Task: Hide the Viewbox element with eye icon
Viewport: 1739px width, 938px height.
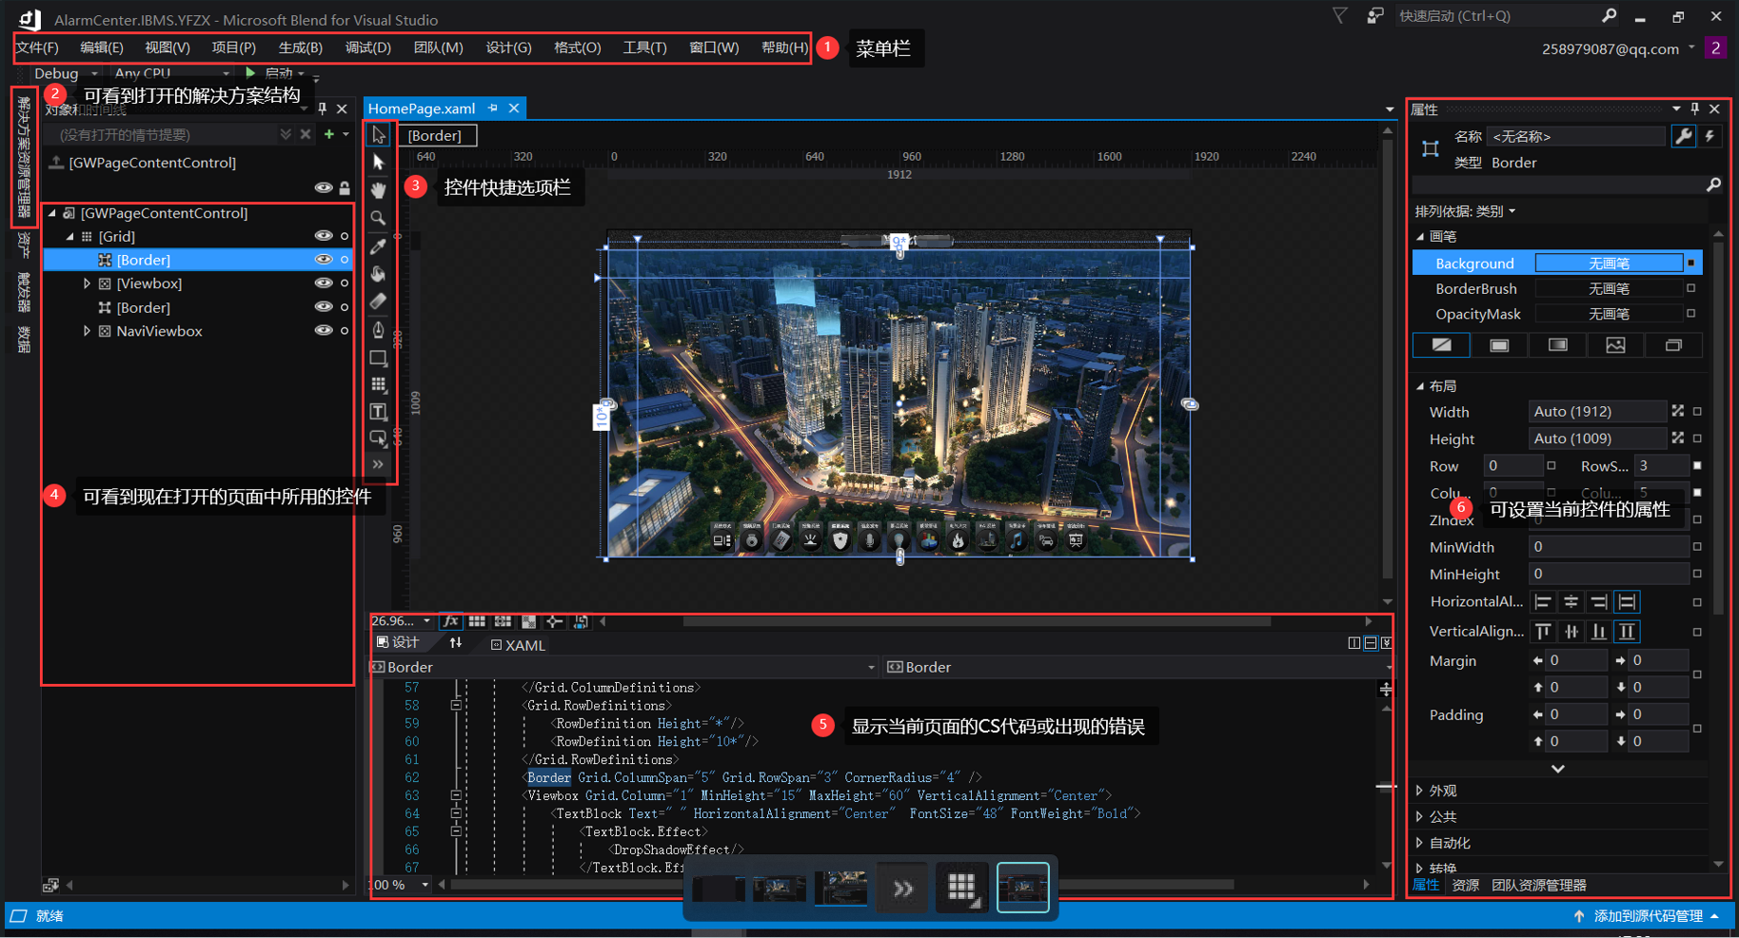Action: point(324,283)
